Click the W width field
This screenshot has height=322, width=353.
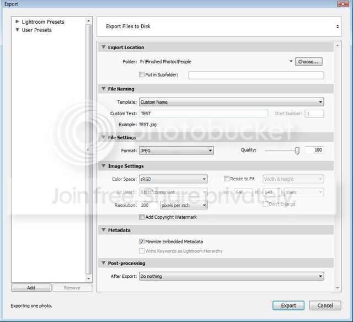(x=243, y=192)
